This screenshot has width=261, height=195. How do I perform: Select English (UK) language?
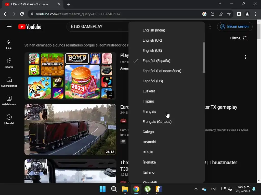pos(167,40)
